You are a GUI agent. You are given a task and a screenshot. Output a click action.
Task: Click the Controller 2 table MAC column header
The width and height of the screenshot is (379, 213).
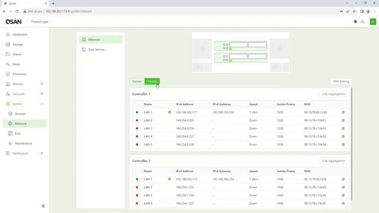coord(307,171)
